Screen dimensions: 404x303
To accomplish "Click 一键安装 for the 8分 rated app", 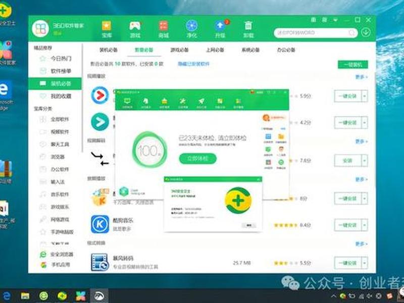I will pos(347,198).
